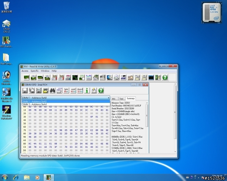Collapse the DIMM address combo box arrow
The width and height of the screenshot is (227, 181).
(x=109, y=98)
